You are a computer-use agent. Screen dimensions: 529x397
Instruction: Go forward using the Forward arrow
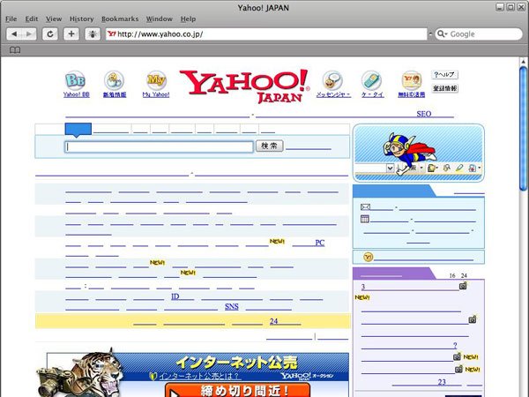pos(29,34)
